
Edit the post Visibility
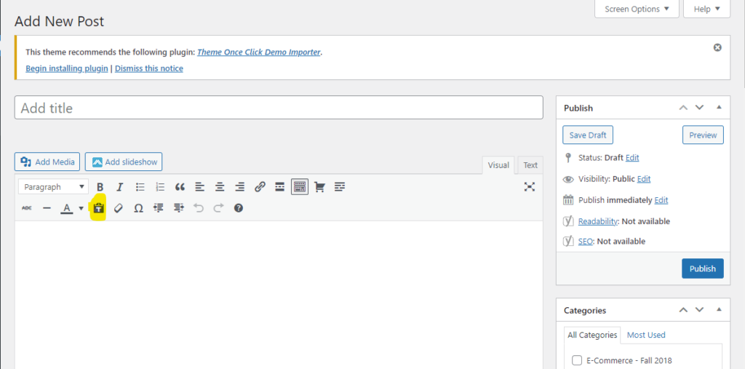point(644,179)
